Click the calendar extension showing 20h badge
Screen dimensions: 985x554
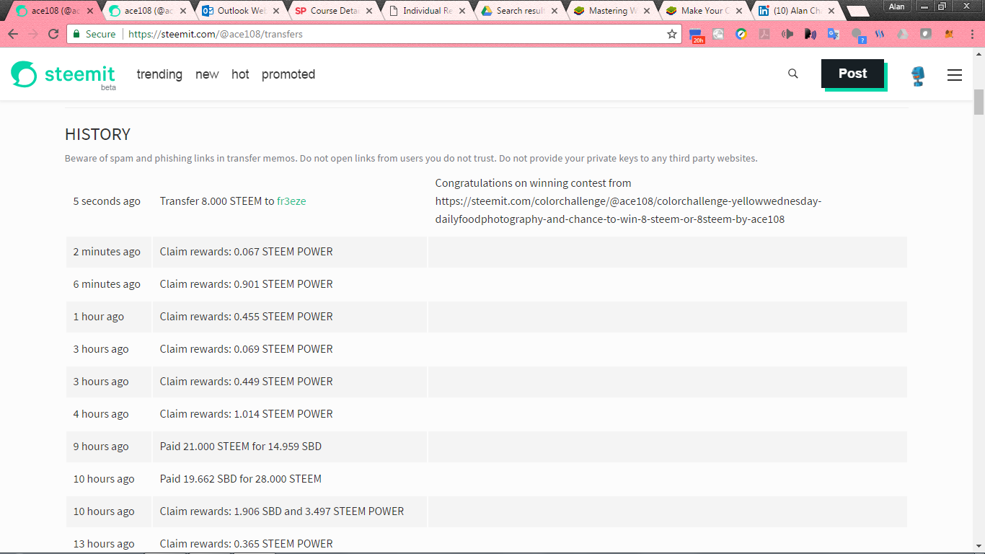[696, 35]
